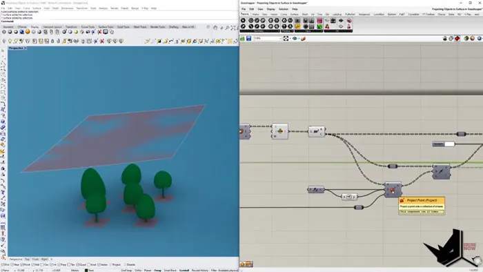483x272 pixels.
Task: Toggle the Quad osnap checkbox
Action: 77,264
